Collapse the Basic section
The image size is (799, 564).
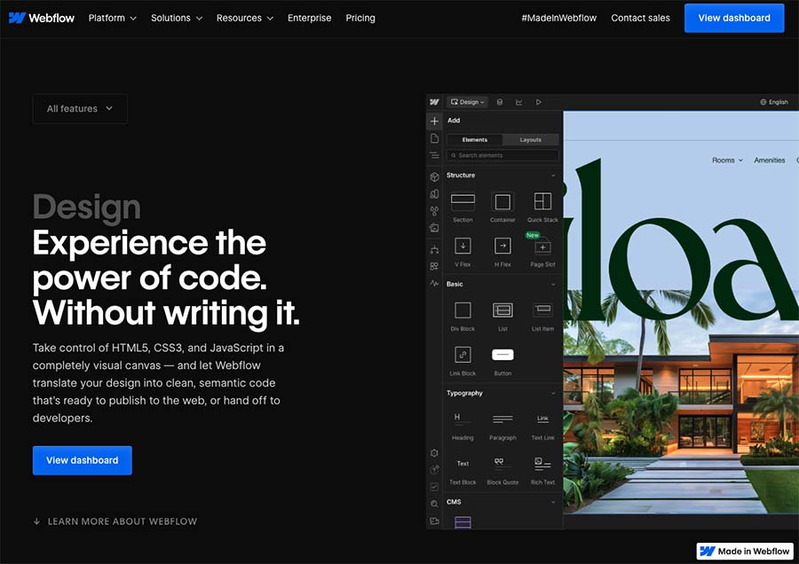[x=553, y=284]
